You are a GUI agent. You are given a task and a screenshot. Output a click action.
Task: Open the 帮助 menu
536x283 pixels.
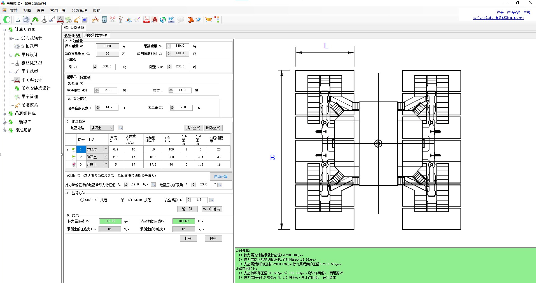click(97, 10)
